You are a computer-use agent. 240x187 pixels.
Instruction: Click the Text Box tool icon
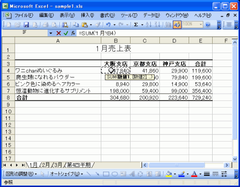pos(123,174)
